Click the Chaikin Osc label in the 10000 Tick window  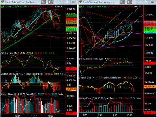tap(100, 78)
